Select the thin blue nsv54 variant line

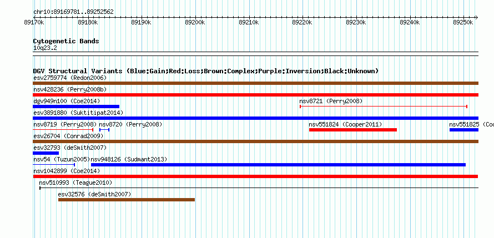pyautogui.click(x=54, y=165)
